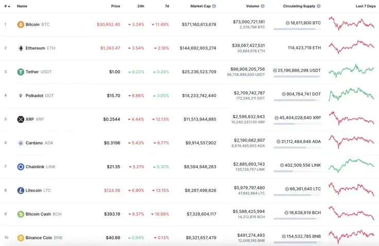Open Market Cap info tooltip icon
Viewport: 379px width, 246px height.
214,6
